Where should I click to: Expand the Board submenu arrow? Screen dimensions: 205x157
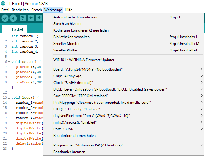coord(202,69)
